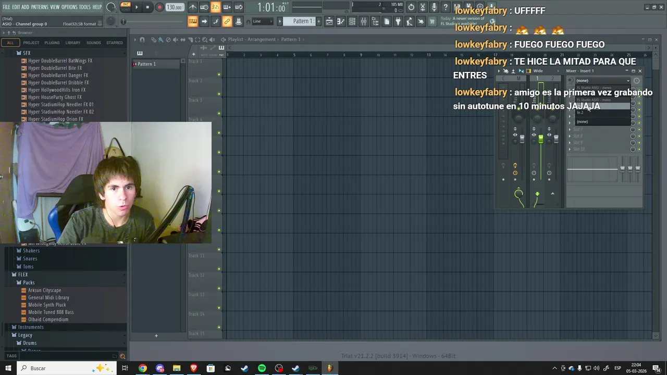667x375 pixels.
Task: Open the Windows Start menu
Action: pyautogui.click(x=8, y=368)
